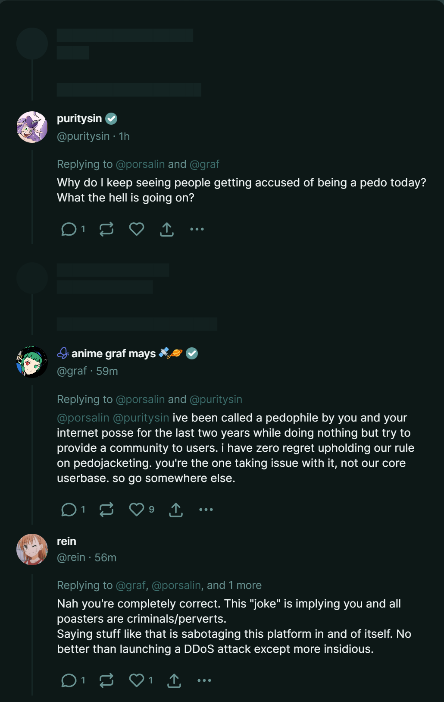444x702 pixels.
Task: Repost rein's post
Action: (106, 680)
